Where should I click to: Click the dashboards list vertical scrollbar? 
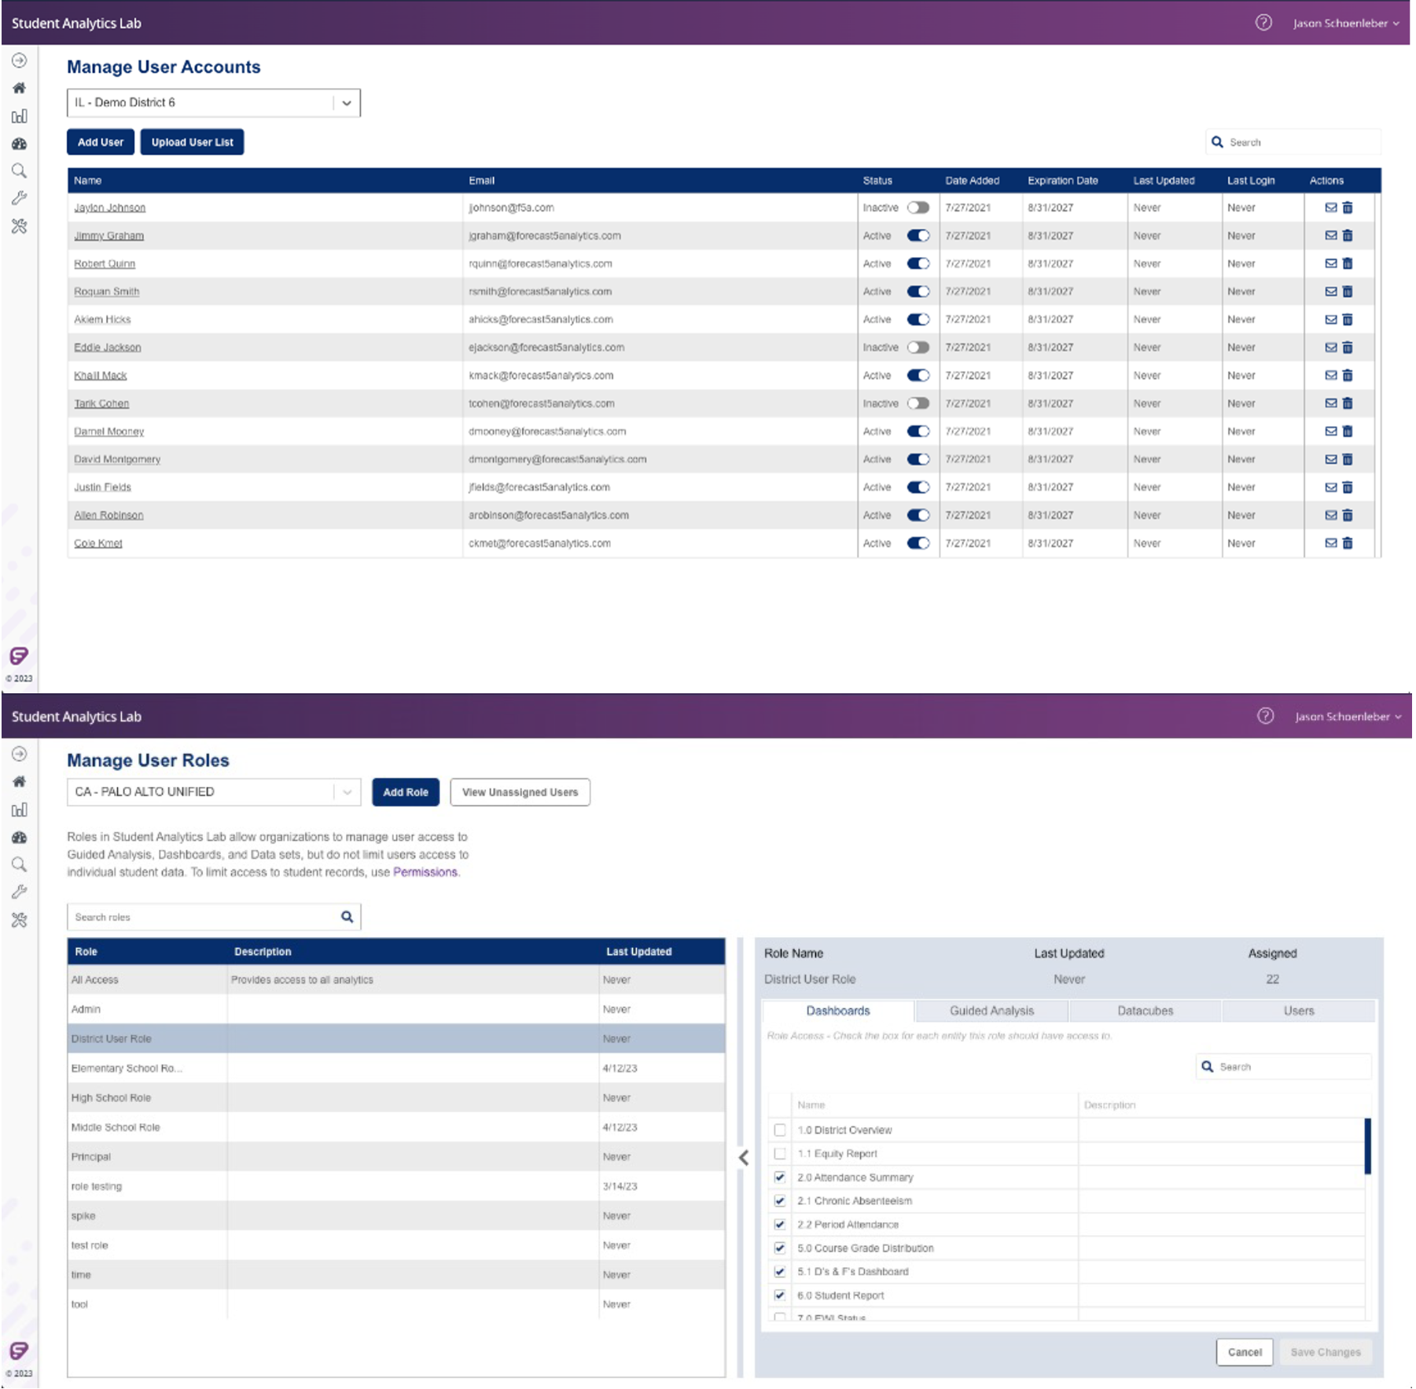point(1367,1146)
